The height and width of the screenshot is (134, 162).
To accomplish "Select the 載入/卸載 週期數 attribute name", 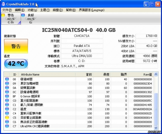I will click(32, 105).
